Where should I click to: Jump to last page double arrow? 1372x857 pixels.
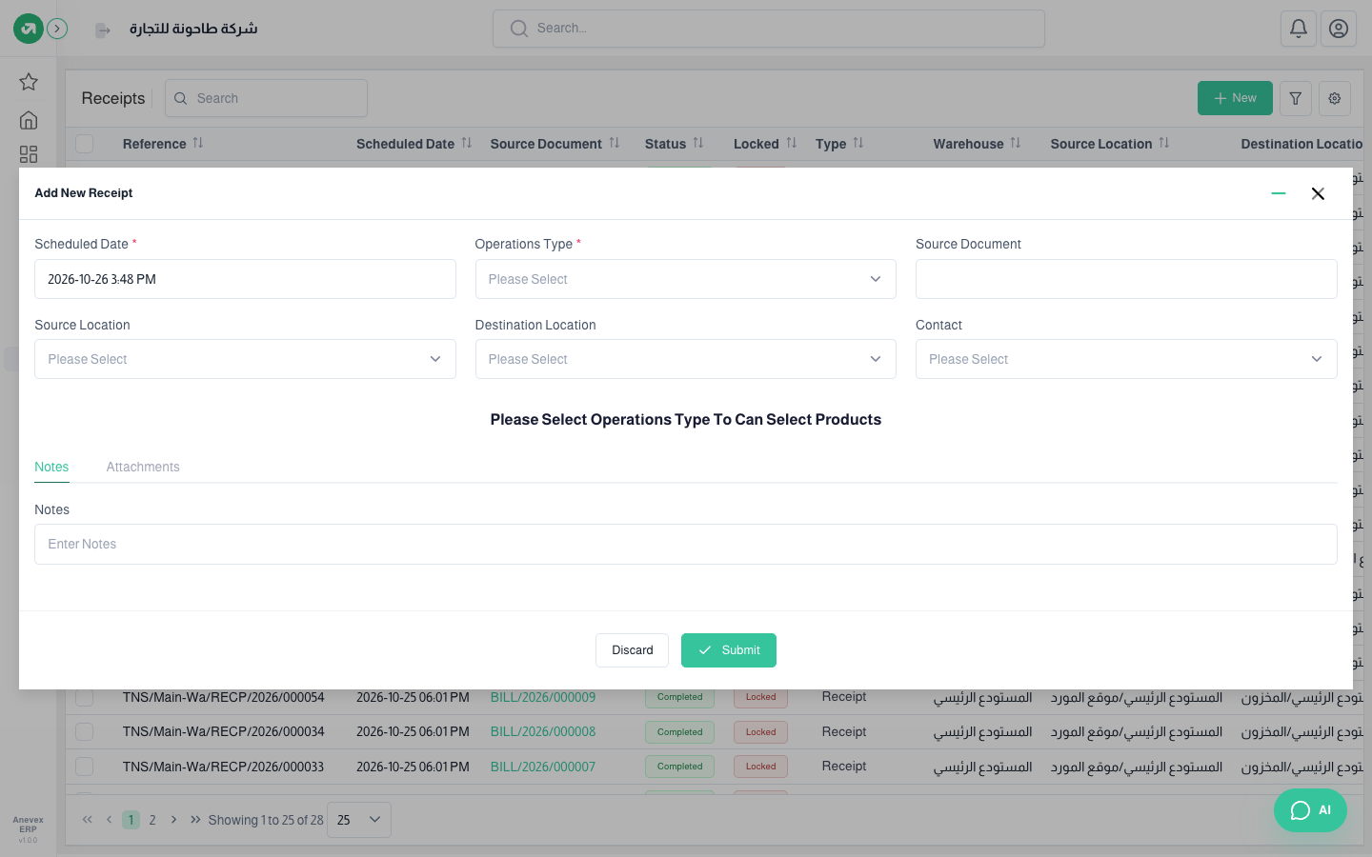[195, 820]
